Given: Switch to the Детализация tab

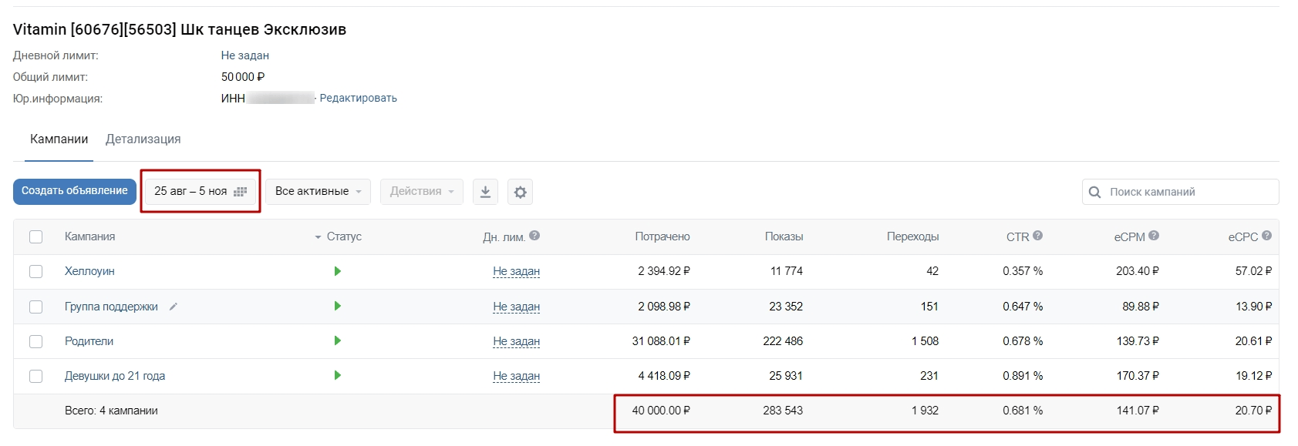Looking at the screenshot, I should tap(143, 139).
